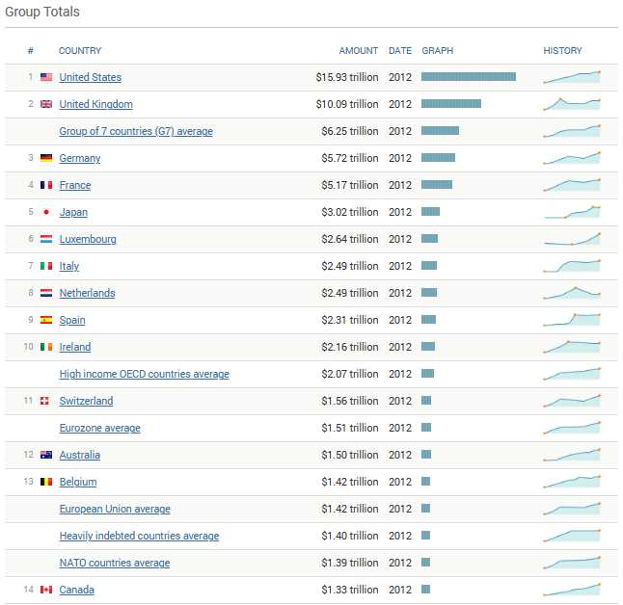The height and width of the screenshot is (605, 623).
Task: Click the $1.33 trillion amount
Action: click(350, 590)
